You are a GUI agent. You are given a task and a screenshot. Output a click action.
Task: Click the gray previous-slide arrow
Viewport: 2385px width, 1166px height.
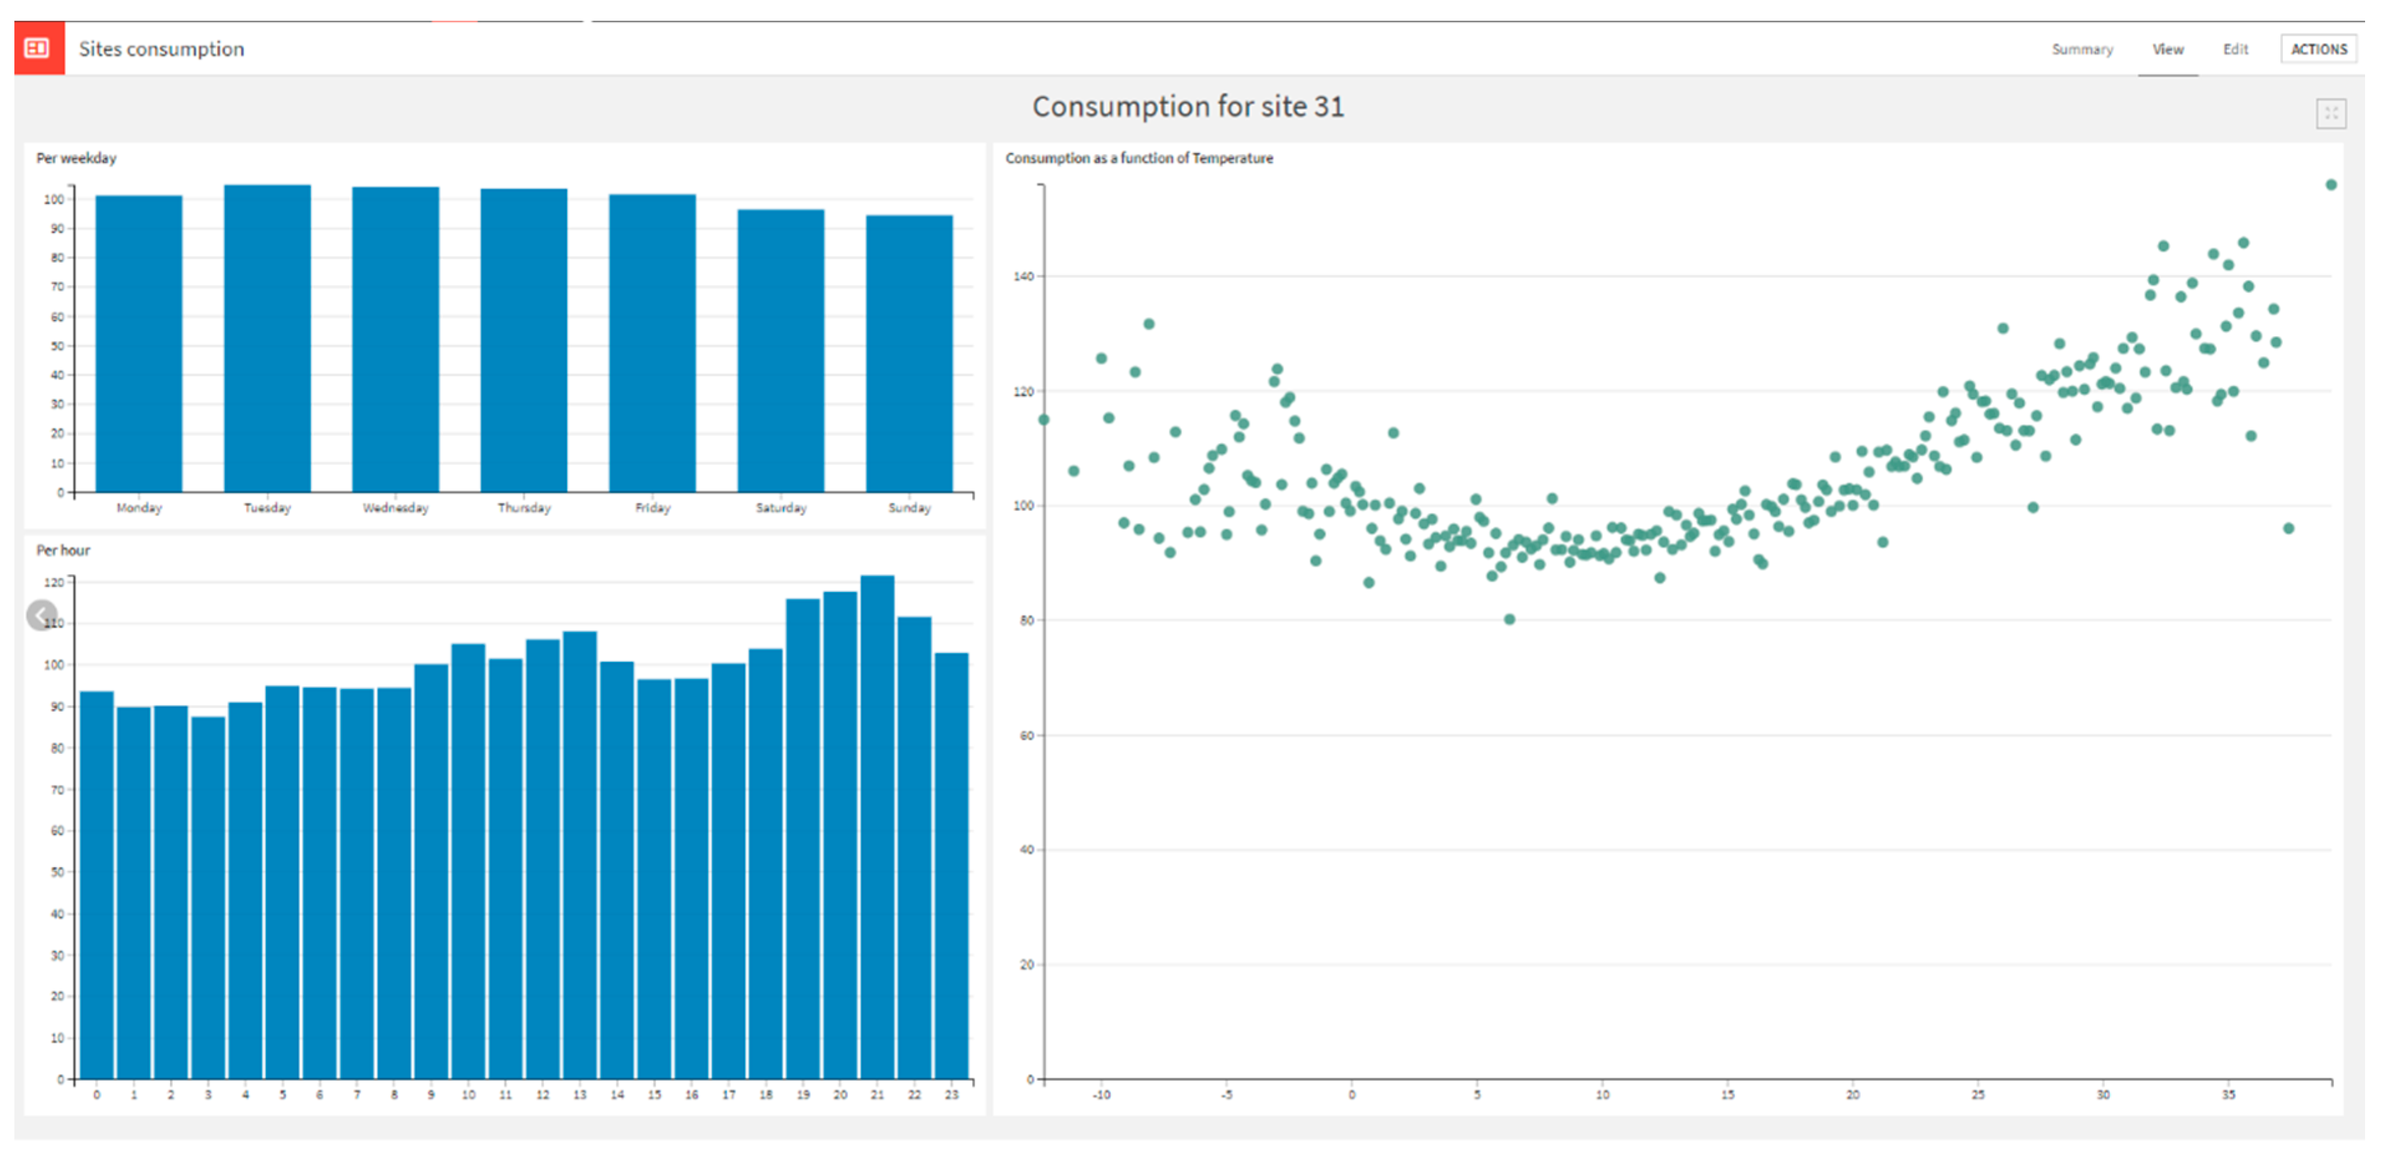click(40, 616)
